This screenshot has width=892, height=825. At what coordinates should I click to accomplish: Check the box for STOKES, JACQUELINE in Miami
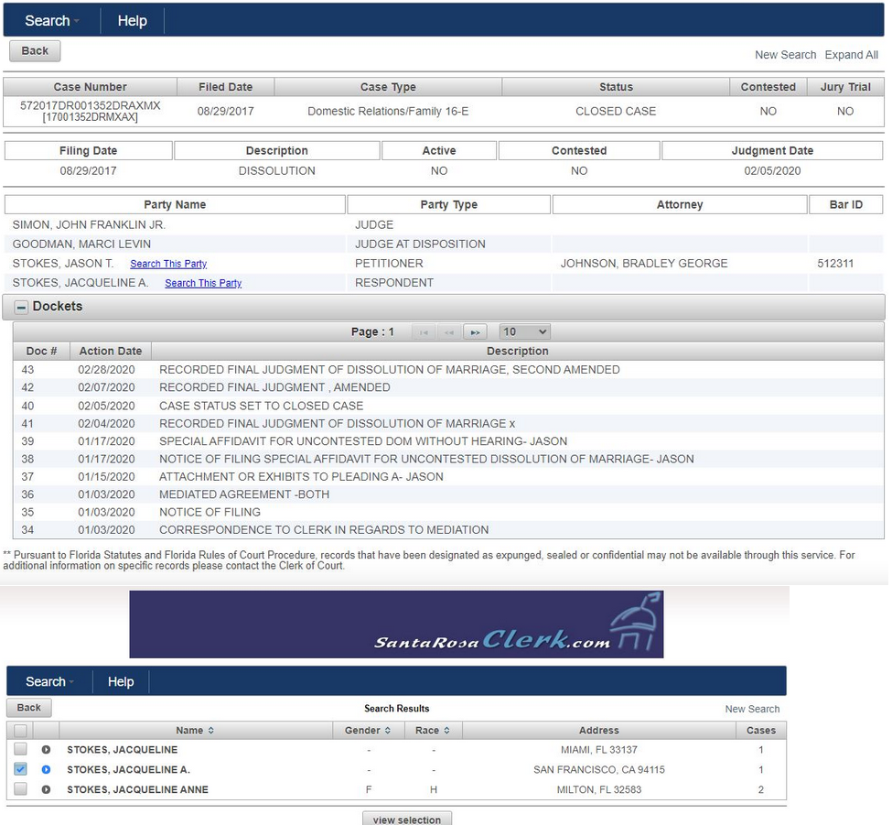tap(20, 749)
